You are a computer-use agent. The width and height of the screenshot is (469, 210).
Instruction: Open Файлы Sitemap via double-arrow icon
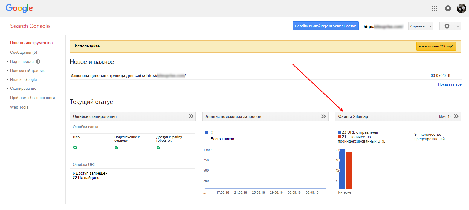(456, 116)
